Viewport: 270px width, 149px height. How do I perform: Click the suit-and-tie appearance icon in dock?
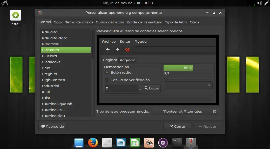pyautogui.click(x=191, y=143)
